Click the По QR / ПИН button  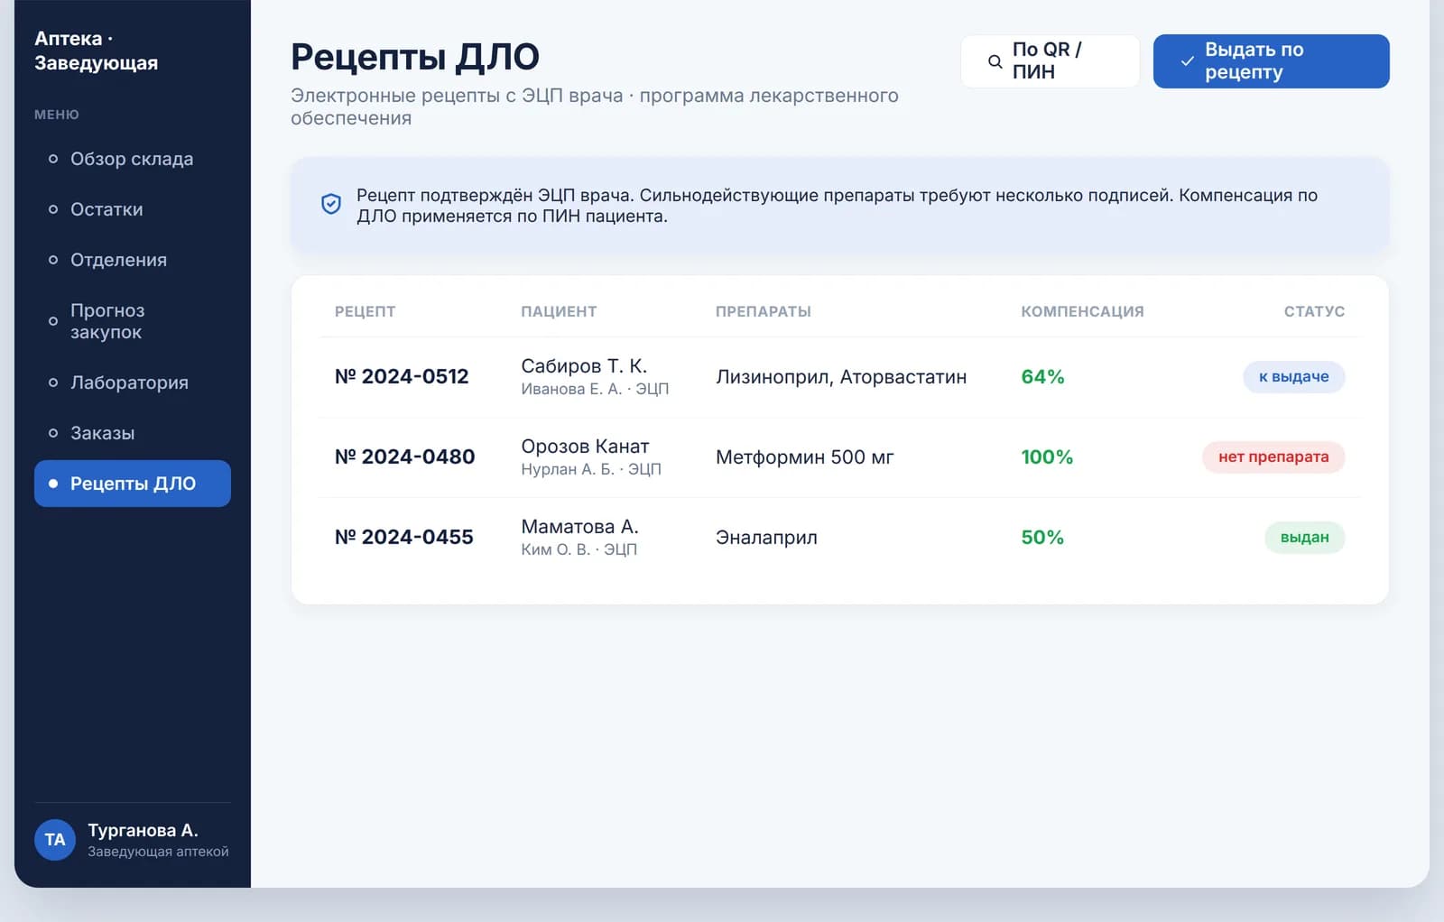[x=1051, y=61]
